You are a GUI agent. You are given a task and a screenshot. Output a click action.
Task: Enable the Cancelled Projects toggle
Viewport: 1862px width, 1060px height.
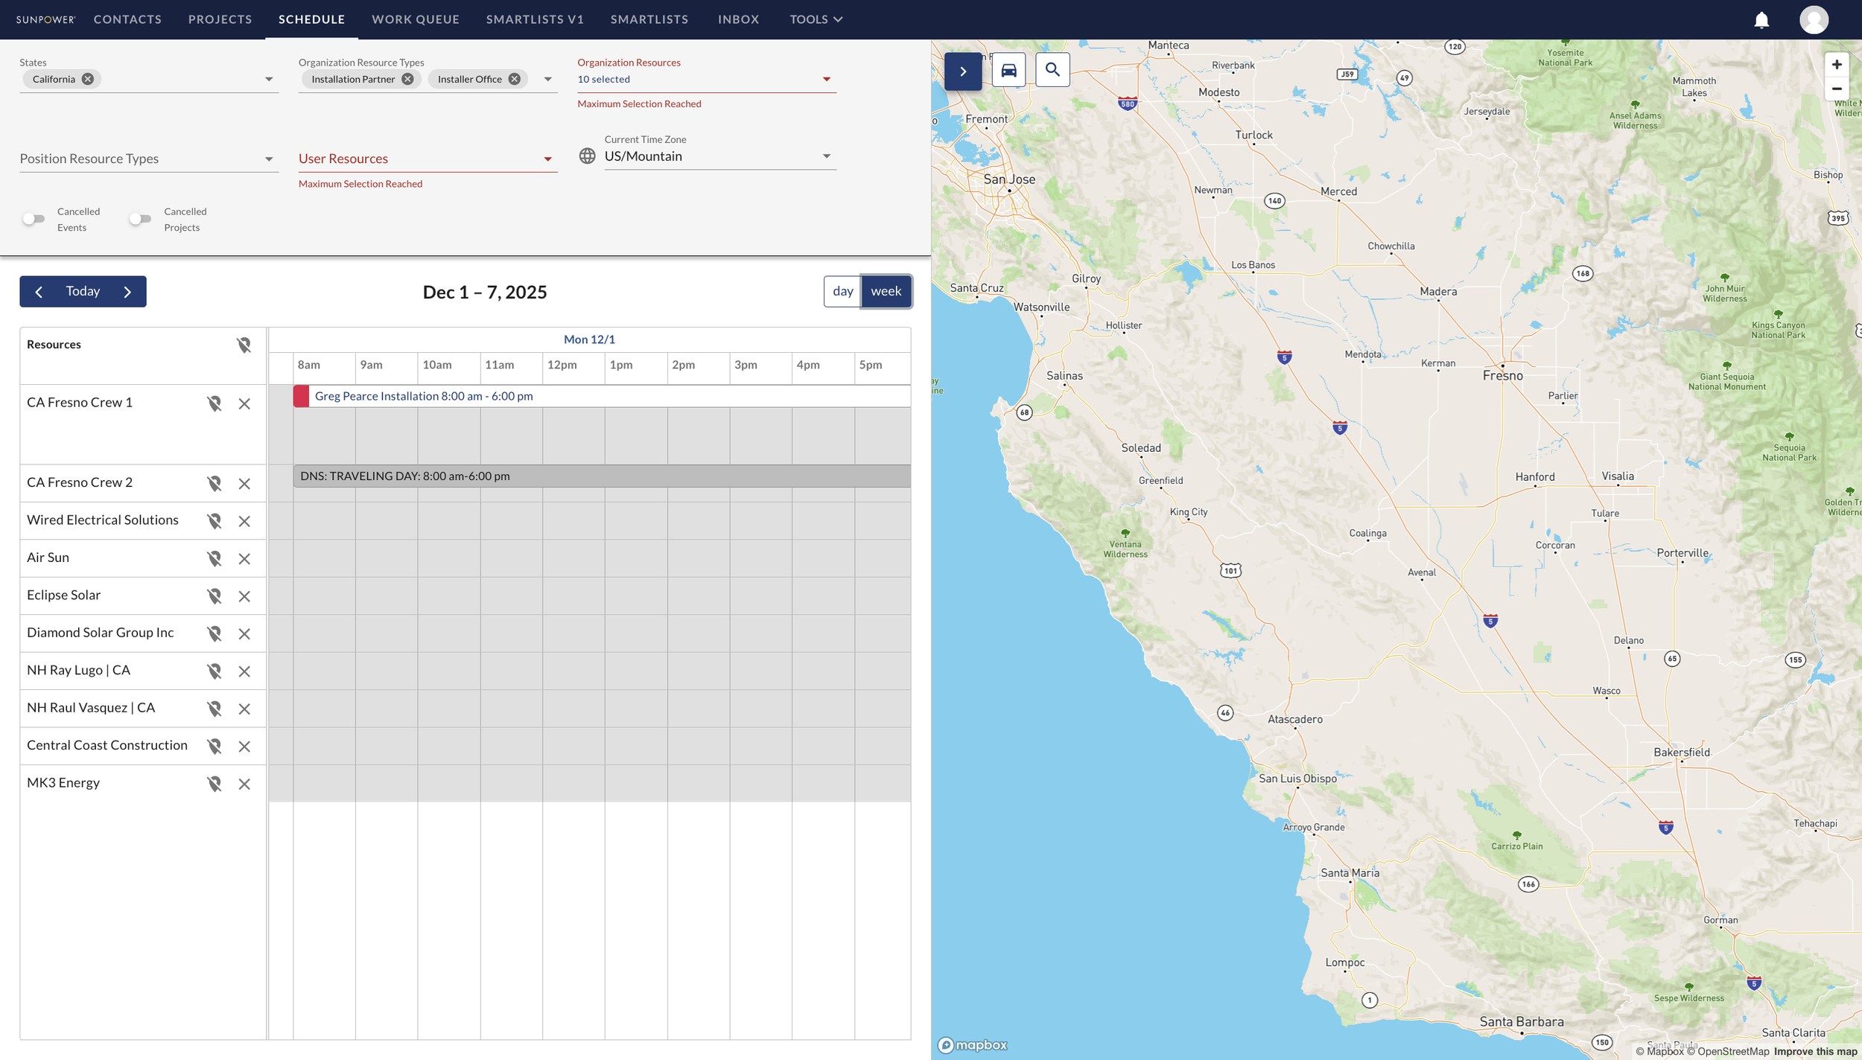[139, 218]
